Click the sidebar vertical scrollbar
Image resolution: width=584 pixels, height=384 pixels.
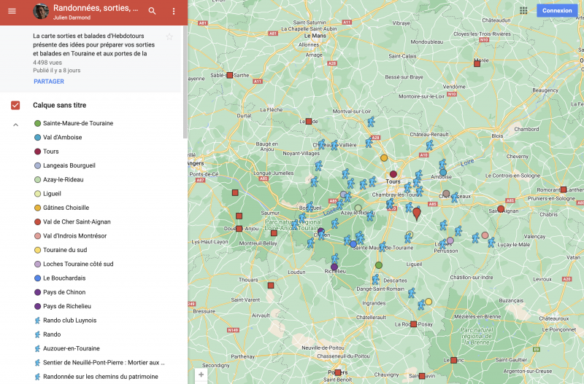[x=185, y=73]
